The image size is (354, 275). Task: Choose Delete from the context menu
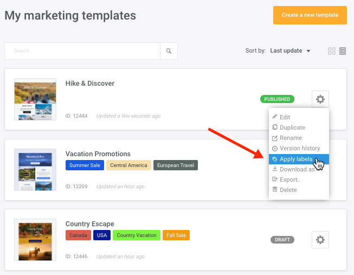[x=288, y=190]
